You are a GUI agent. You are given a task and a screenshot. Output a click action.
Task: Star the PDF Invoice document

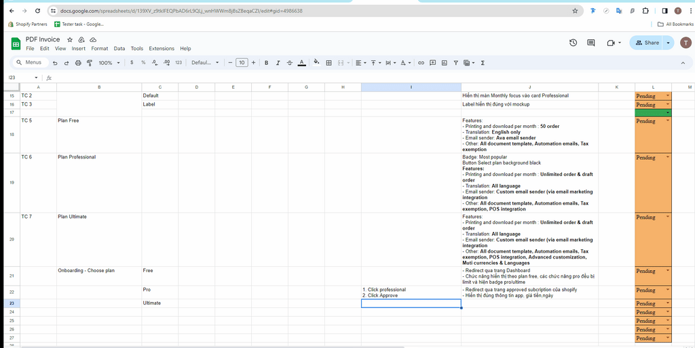70,40
